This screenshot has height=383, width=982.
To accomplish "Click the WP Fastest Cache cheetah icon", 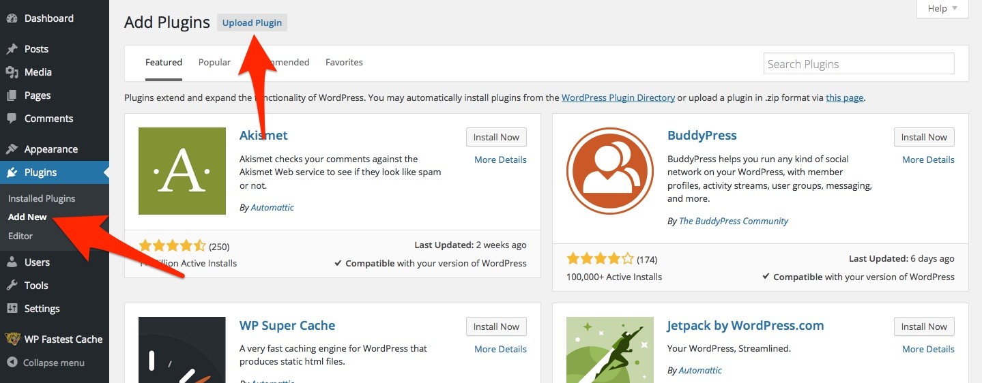I will (x=12, y=339).
